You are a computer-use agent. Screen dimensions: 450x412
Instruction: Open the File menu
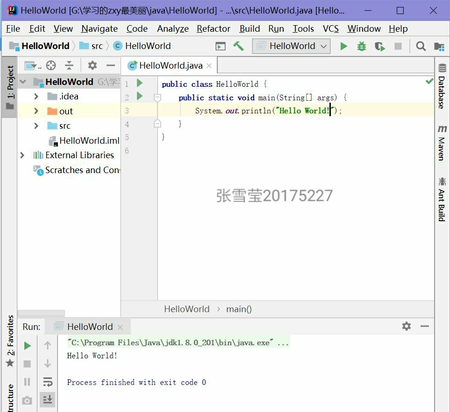click(x=13, y=28)
